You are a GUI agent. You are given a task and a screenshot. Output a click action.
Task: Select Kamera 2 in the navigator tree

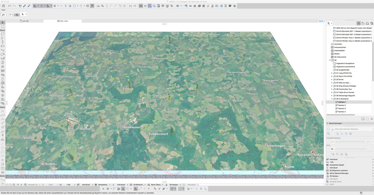(342, 105)
